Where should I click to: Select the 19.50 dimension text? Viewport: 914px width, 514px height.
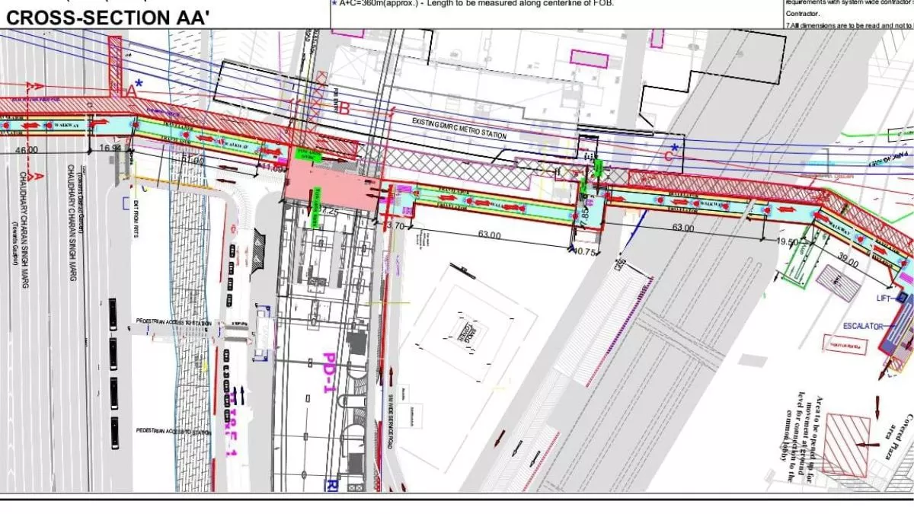pyautogui.click(x=788, y=241)
